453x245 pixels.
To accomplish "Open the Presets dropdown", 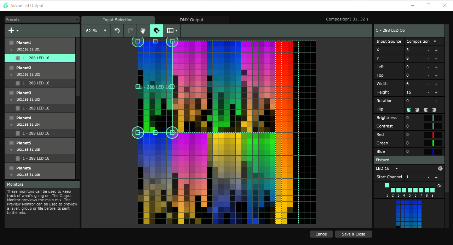I will point(42,20).
